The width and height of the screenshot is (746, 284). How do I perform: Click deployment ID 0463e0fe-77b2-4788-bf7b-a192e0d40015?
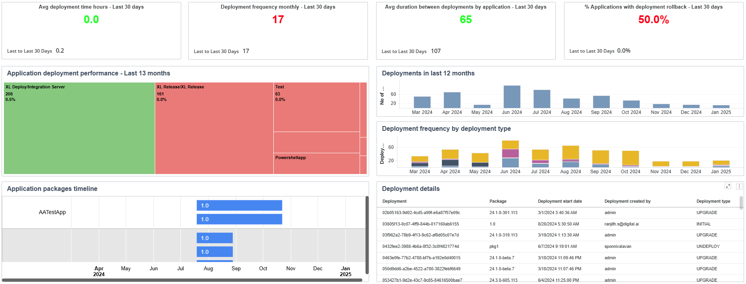(x=421, y=258)
